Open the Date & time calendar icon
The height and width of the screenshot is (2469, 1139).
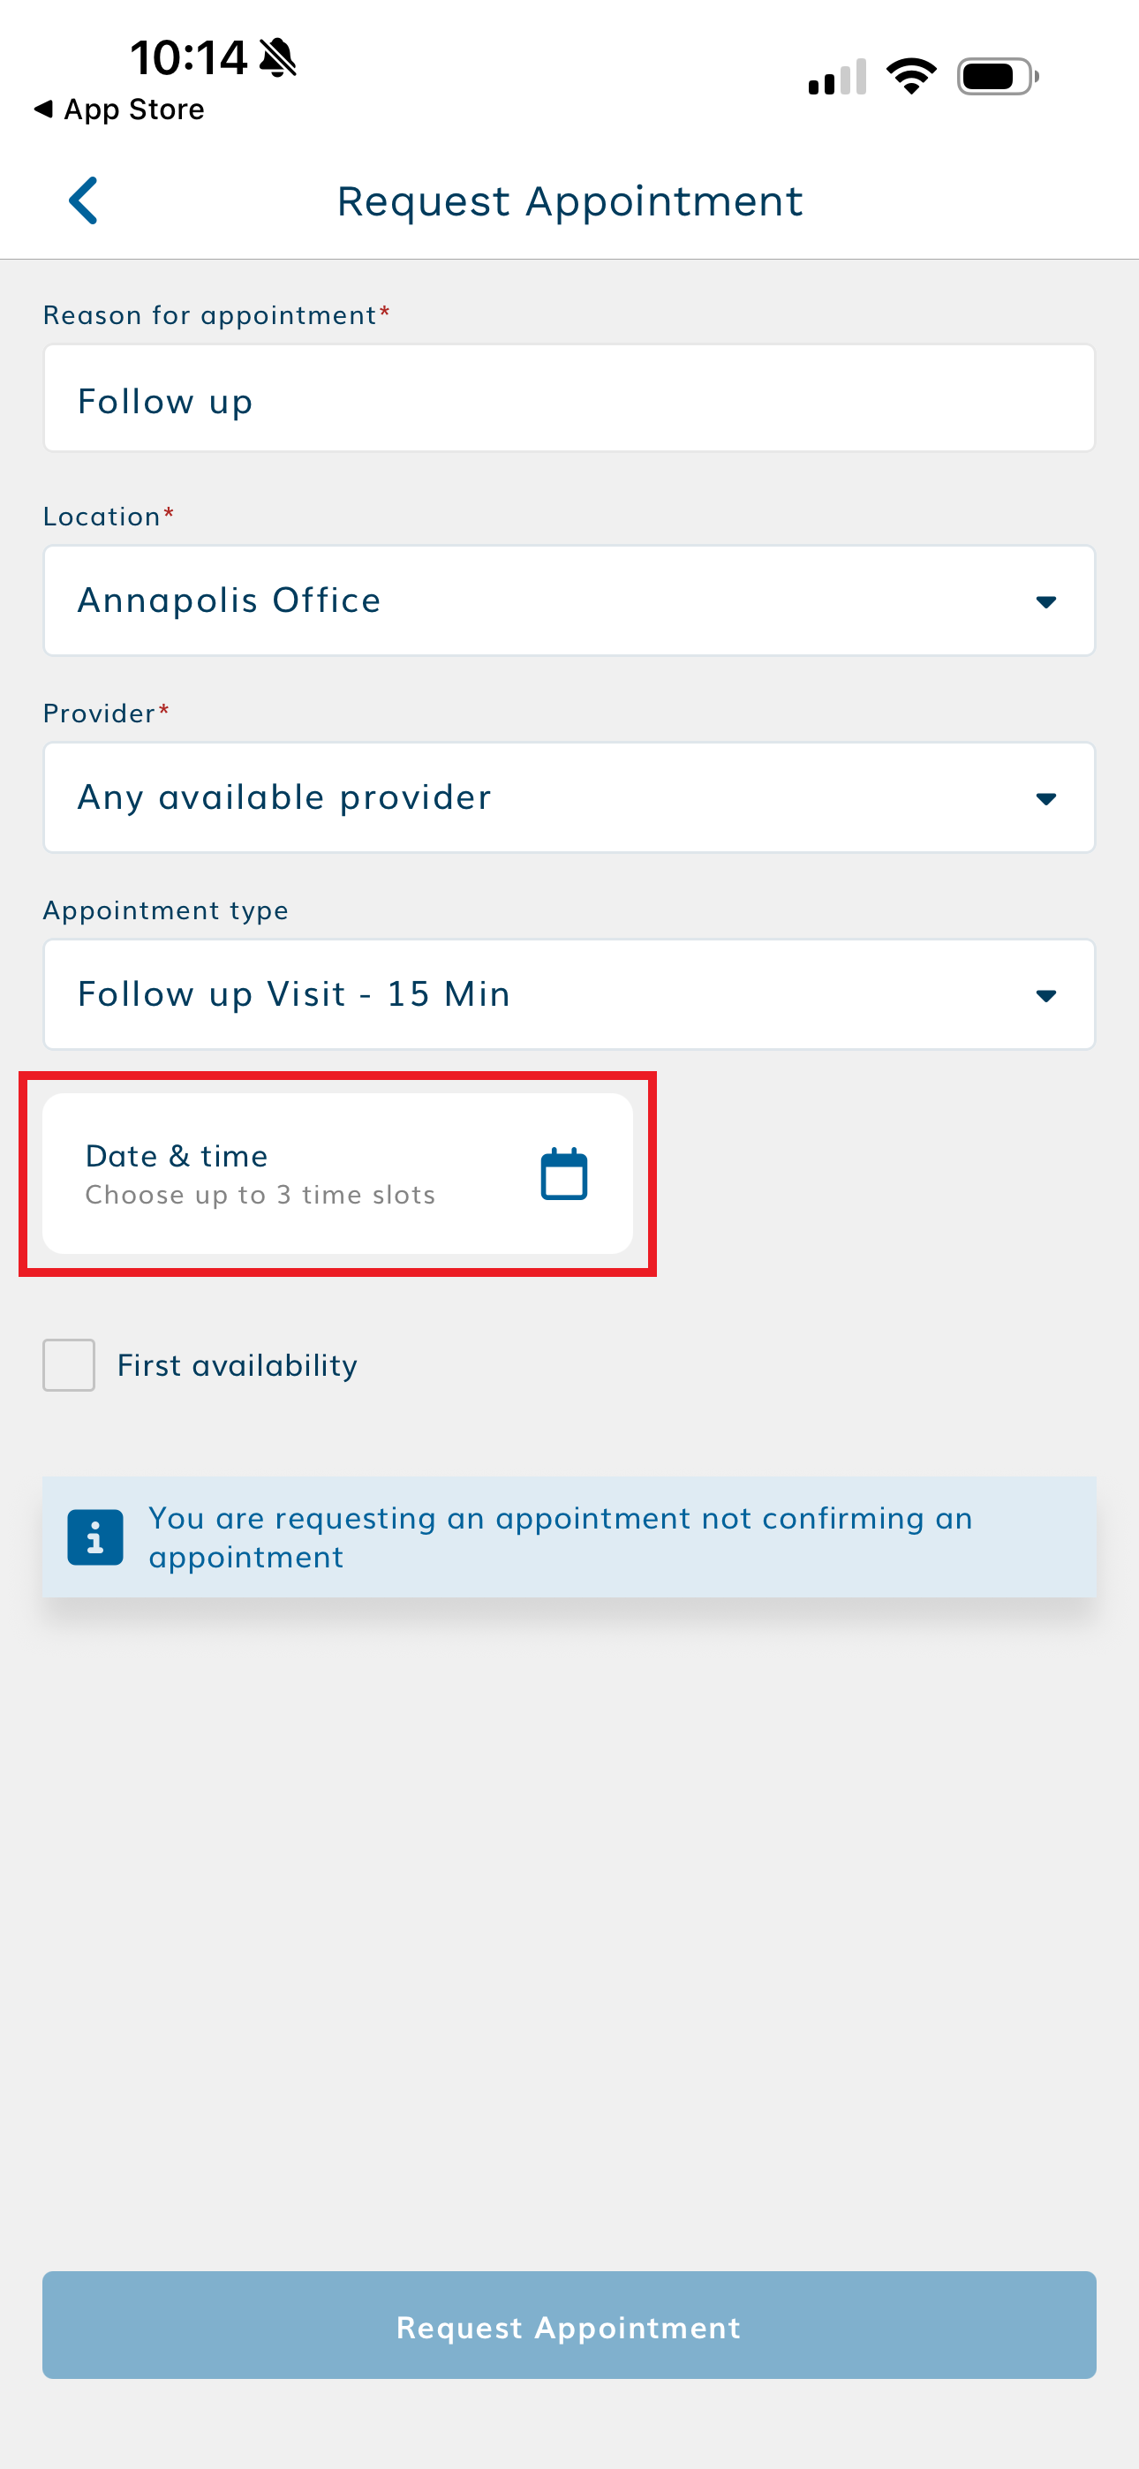(563, 1174)
